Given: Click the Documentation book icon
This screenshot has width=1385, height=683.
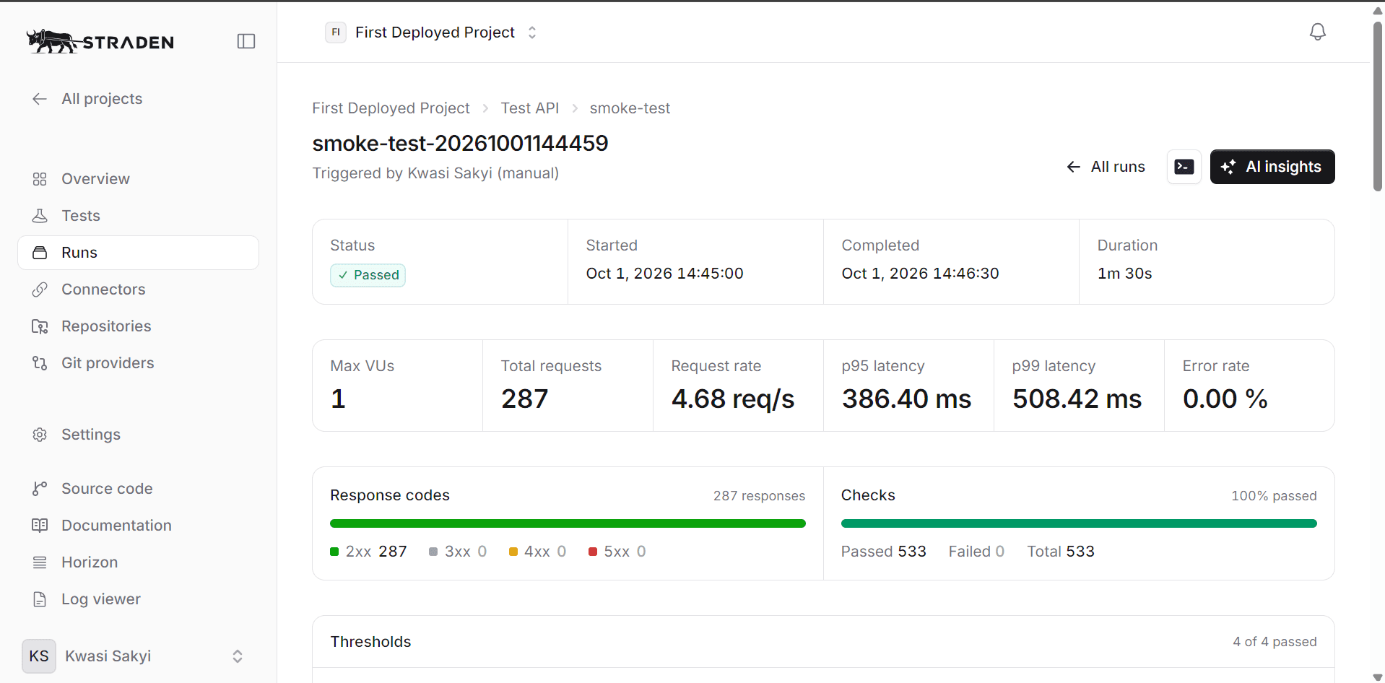Looking at the screenshot, I should 40,526.
